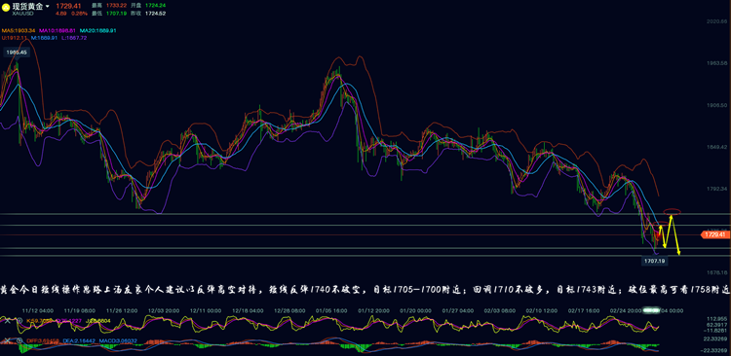
Task: Click the 2020.66 price axis label
Action: pyautogui.click(x=716, y=21)
